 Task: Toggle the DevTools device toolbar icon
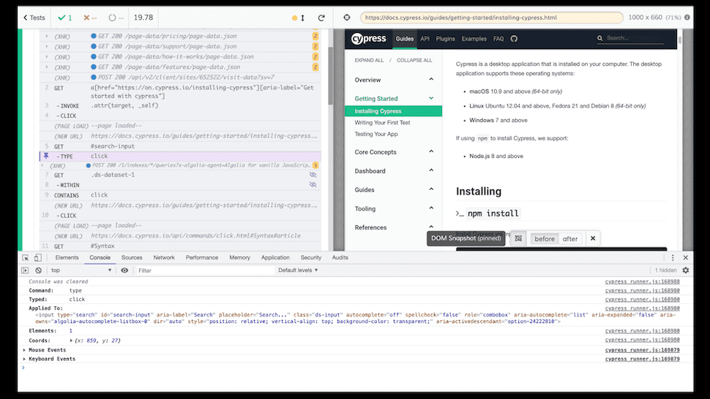38,257
